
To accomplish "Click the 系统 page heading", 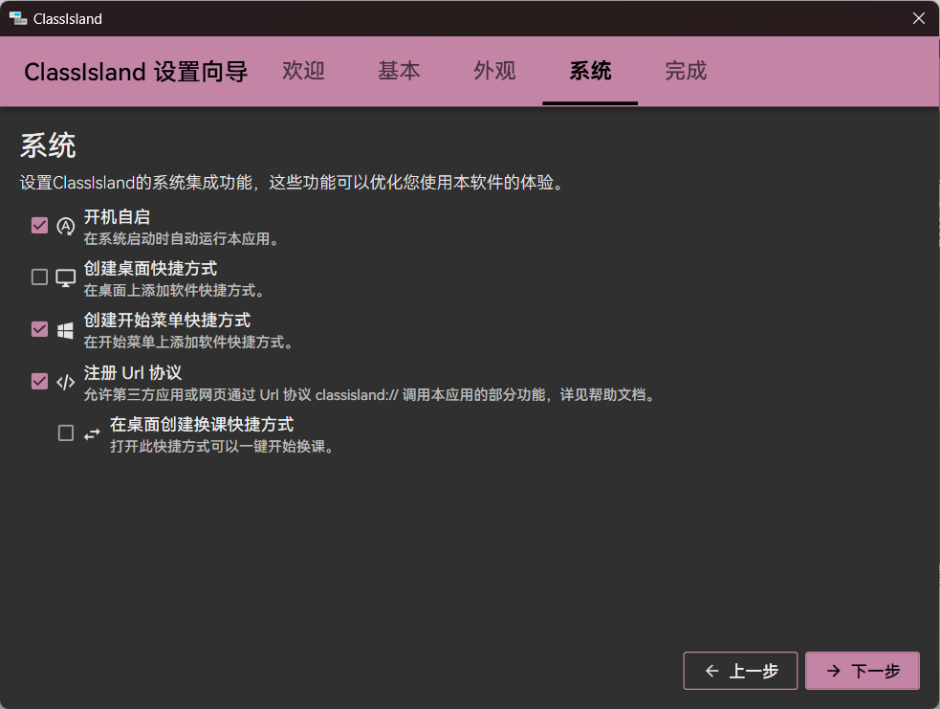I will (x=48, y=145).
